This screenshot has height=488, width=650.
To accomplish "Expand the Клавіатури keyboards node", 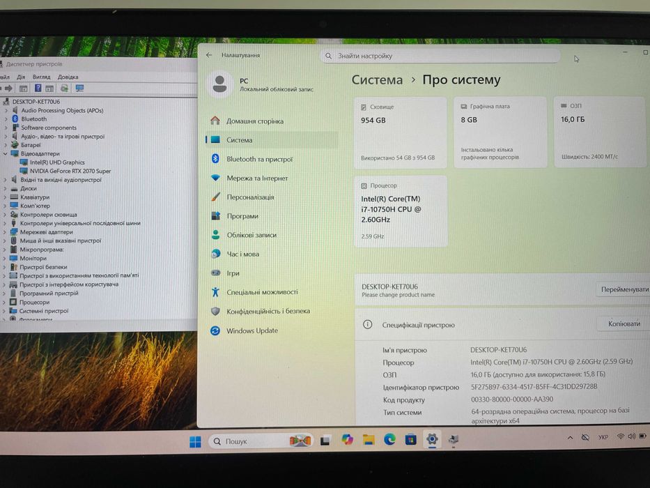I will tap(5, 197).
